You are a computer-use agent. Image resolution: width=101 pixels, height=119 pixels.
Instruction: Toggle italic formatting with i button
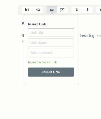(87, 10)
